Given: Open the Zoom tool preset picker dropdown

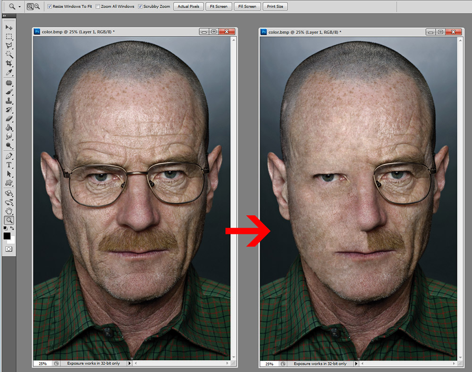Looking at the screenshot, I should pyautogui.click(x=19, y=7).
